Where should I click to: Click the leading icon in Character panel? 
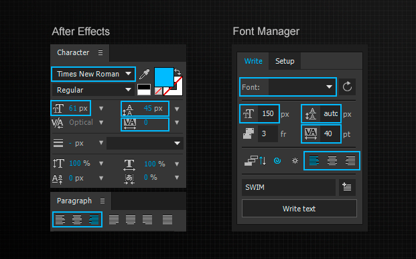click(x=128, y=109)
